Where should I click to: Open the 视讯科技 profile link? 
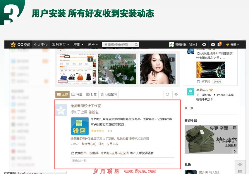[181, 45]
